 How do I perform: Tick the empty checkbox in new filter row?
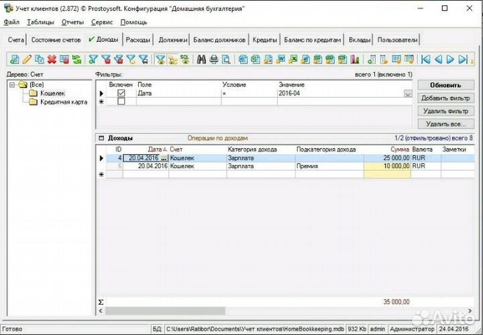coord(121,102)
